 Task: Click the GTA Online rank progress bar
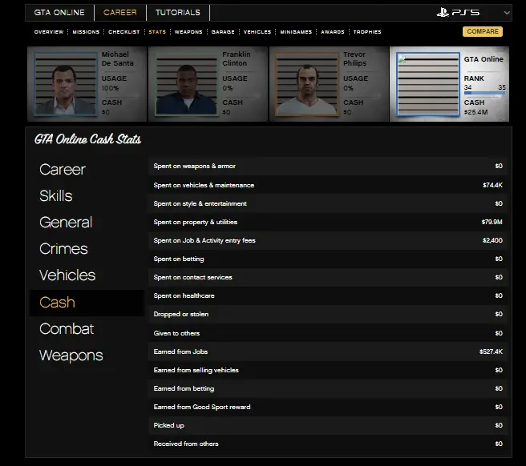click(484, 93)
